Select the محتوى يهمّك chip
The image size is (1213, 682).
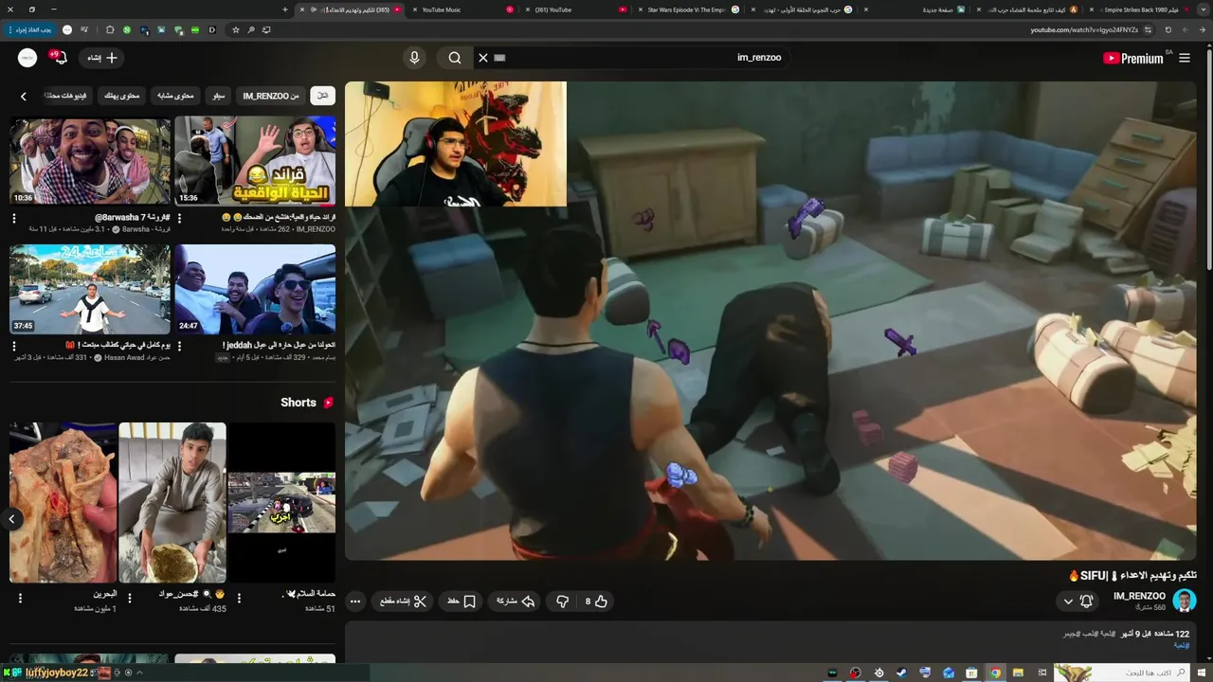[x=121, y=96]
